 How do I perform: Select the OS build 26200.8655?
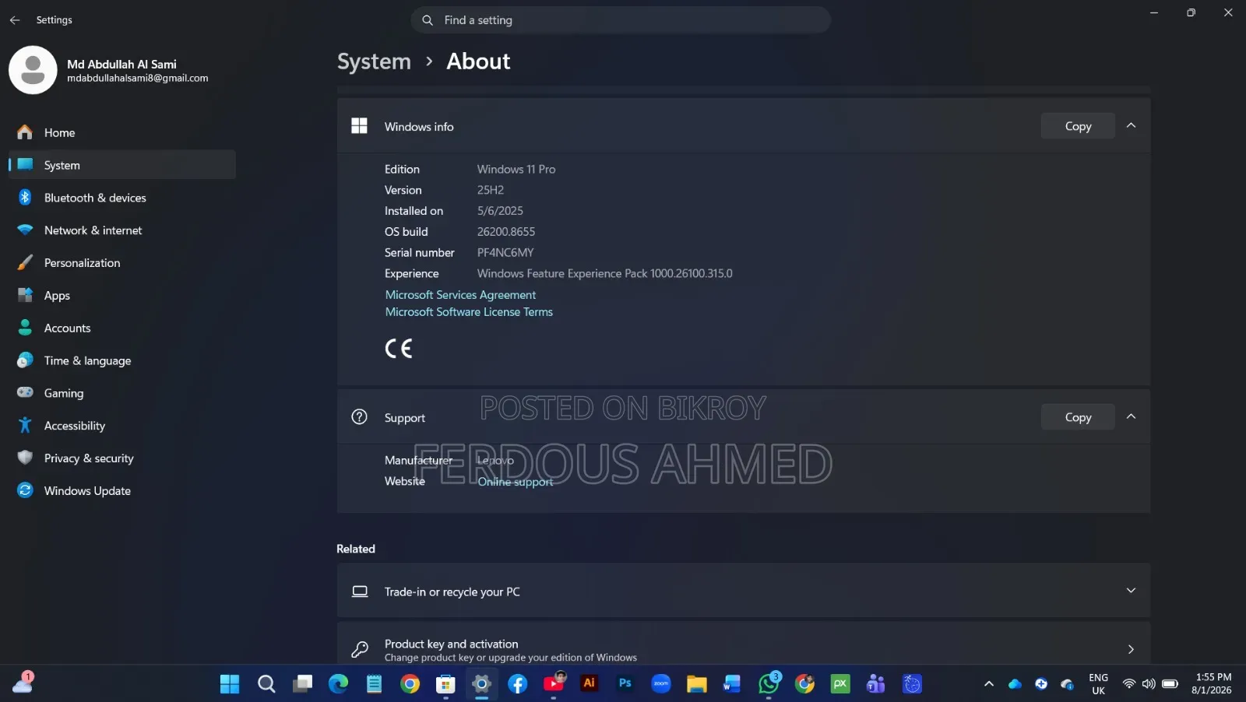(506, 232)
